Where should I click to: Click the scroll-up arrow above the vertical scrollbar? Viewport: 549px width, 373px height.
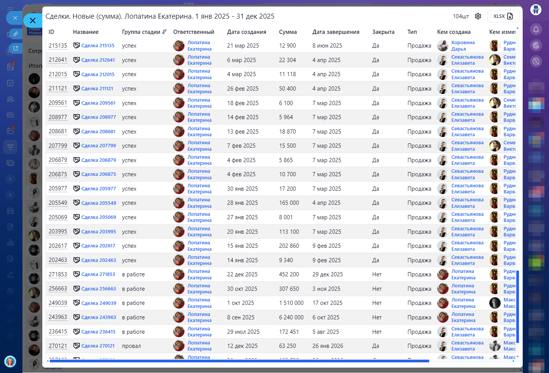click(x=517, y=29)
